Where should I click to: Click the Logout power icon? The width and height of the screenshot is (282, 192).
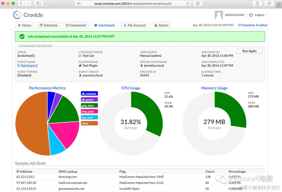click(251, 15)
